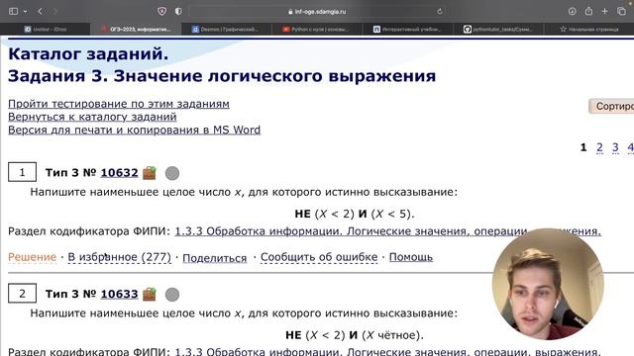Open the shield extension icon
Screen dimensions: 634x356
click(162, 11)
